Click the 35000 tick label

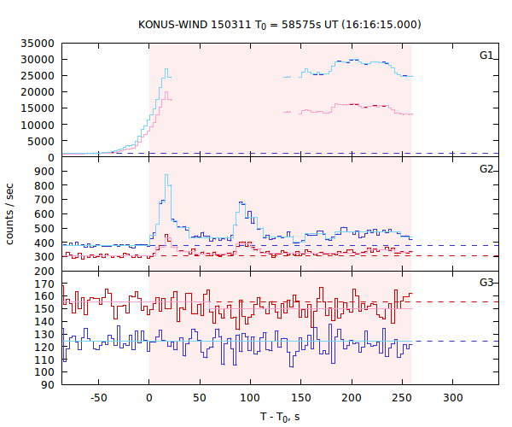[38, 44]
